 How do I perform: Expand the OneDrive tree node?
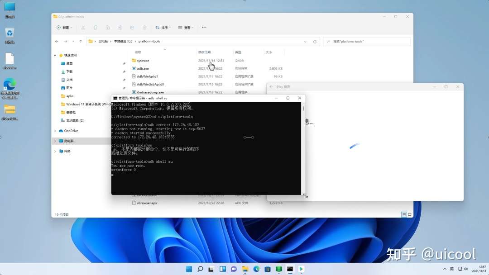(55, 131)
